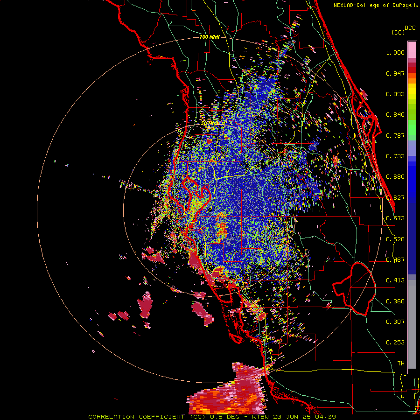Click the "0.307" scale value
This screenshot has height=420, width=420.
395,322
